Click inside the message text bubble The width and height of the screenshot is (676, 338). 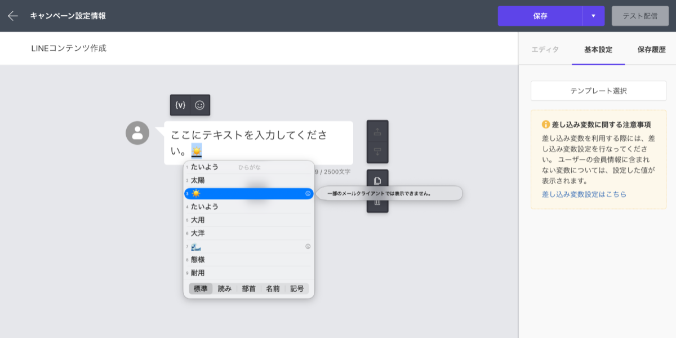coord(259,143)
